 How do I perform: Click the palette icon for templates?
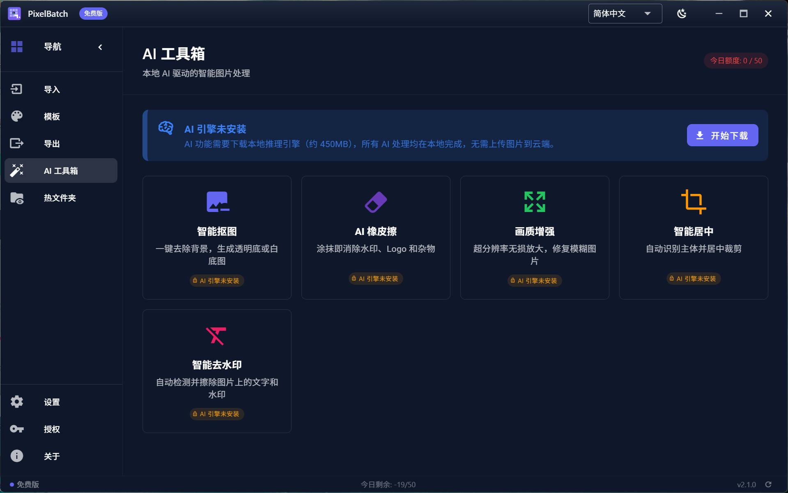[17, 116]
